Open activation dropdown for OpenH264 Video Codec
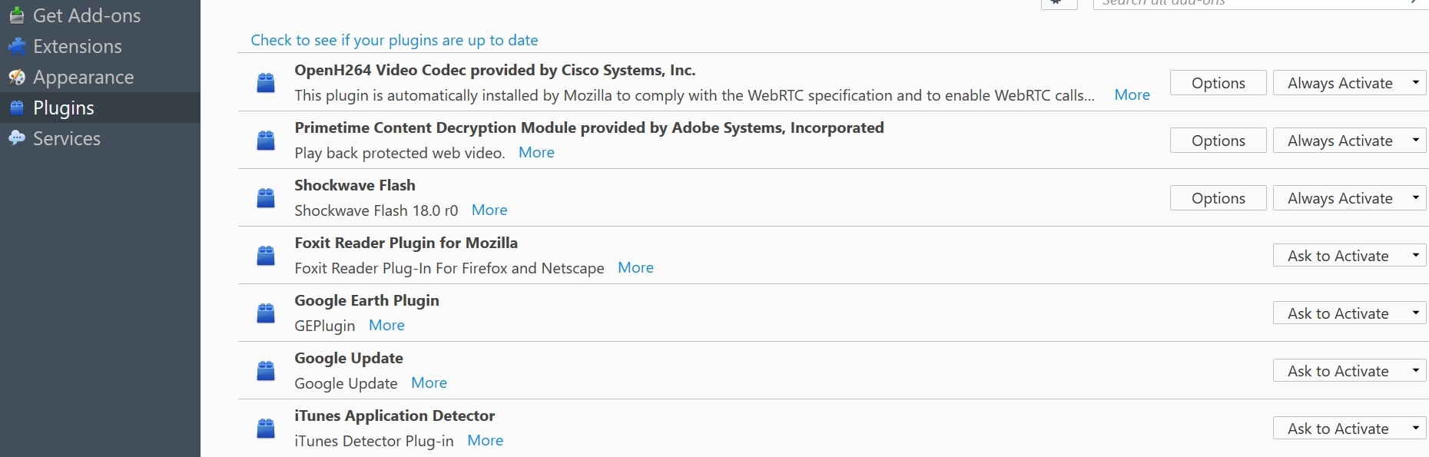 click(1349, 83)
